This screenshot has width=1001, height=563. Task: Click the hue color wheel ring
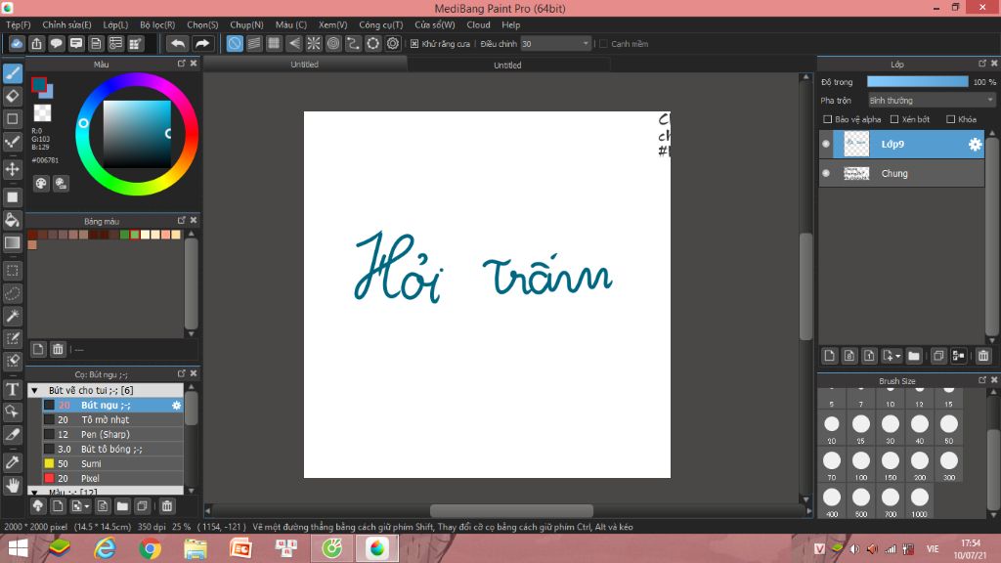coord(137,80)
